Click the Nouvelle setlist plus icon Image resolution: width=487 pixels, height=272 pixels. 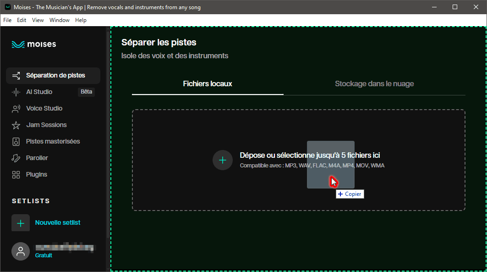[21, 223]
